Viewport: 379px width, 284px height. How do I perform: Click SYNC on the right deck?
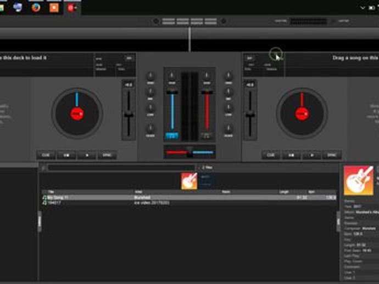(332, 155)
